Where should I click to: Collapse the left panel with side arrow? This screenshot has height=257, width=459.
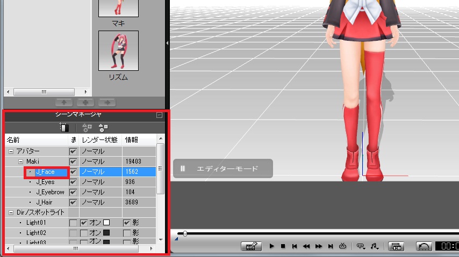coord(167,43)
